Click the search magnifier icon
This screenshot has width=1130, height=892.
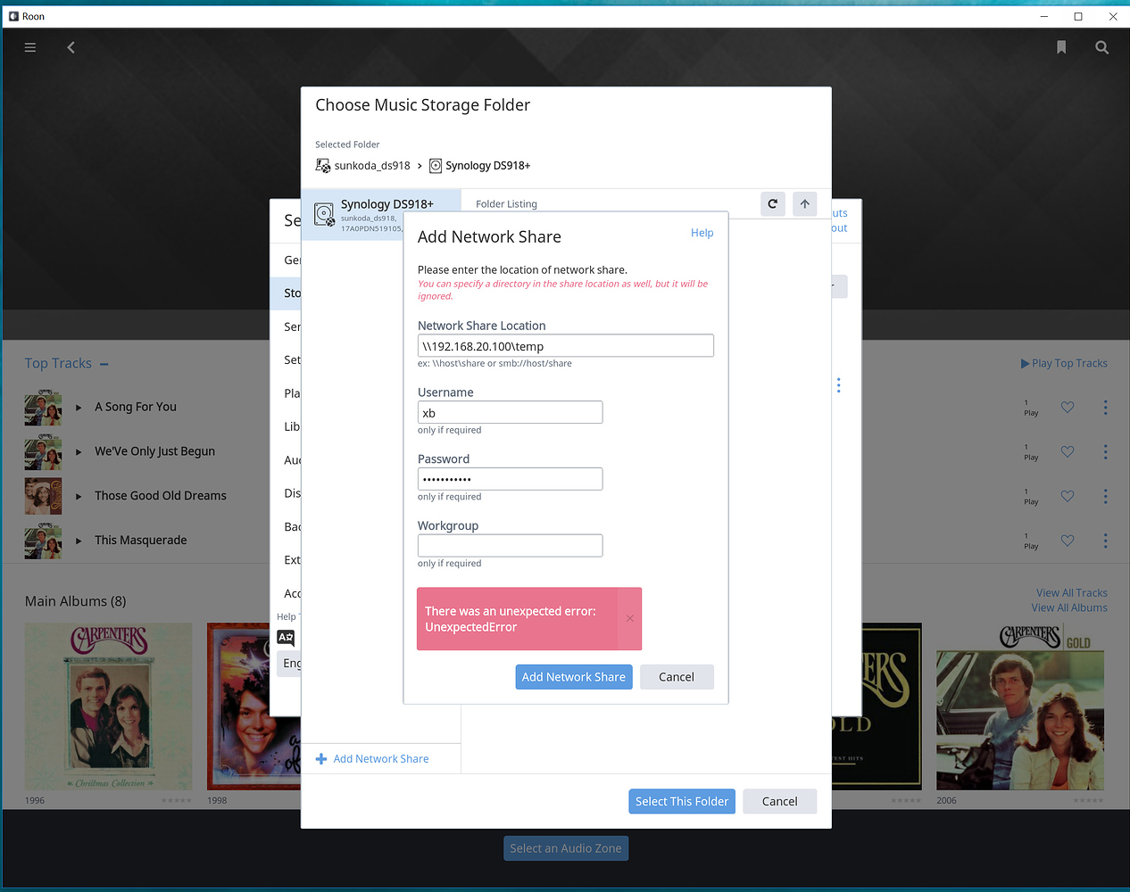point(1102,47)
